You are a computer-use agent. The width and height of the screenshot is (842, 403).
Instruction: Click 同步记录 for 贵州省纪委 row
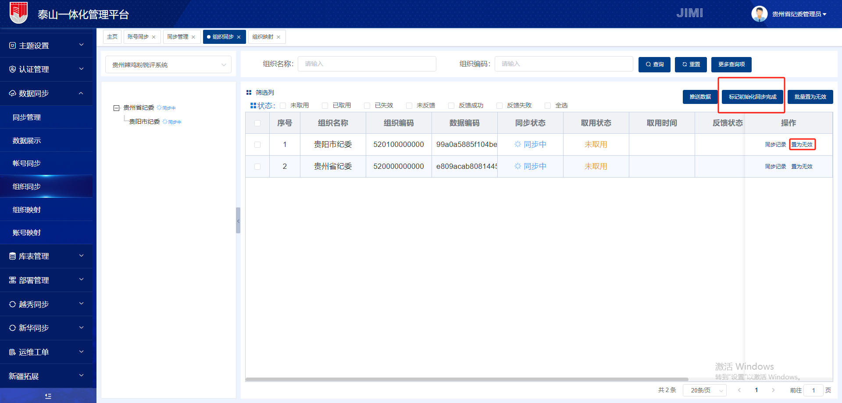776,167
